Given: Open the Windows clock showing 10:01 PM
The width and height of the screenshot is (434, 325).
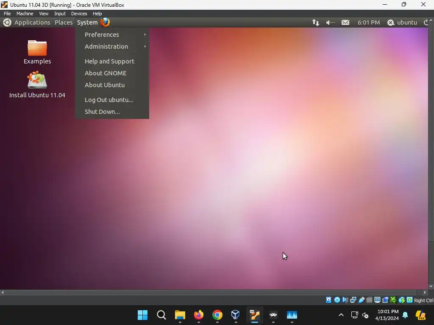Looking at the screenshot, I should pyautogui.click(x=387, y=315).
